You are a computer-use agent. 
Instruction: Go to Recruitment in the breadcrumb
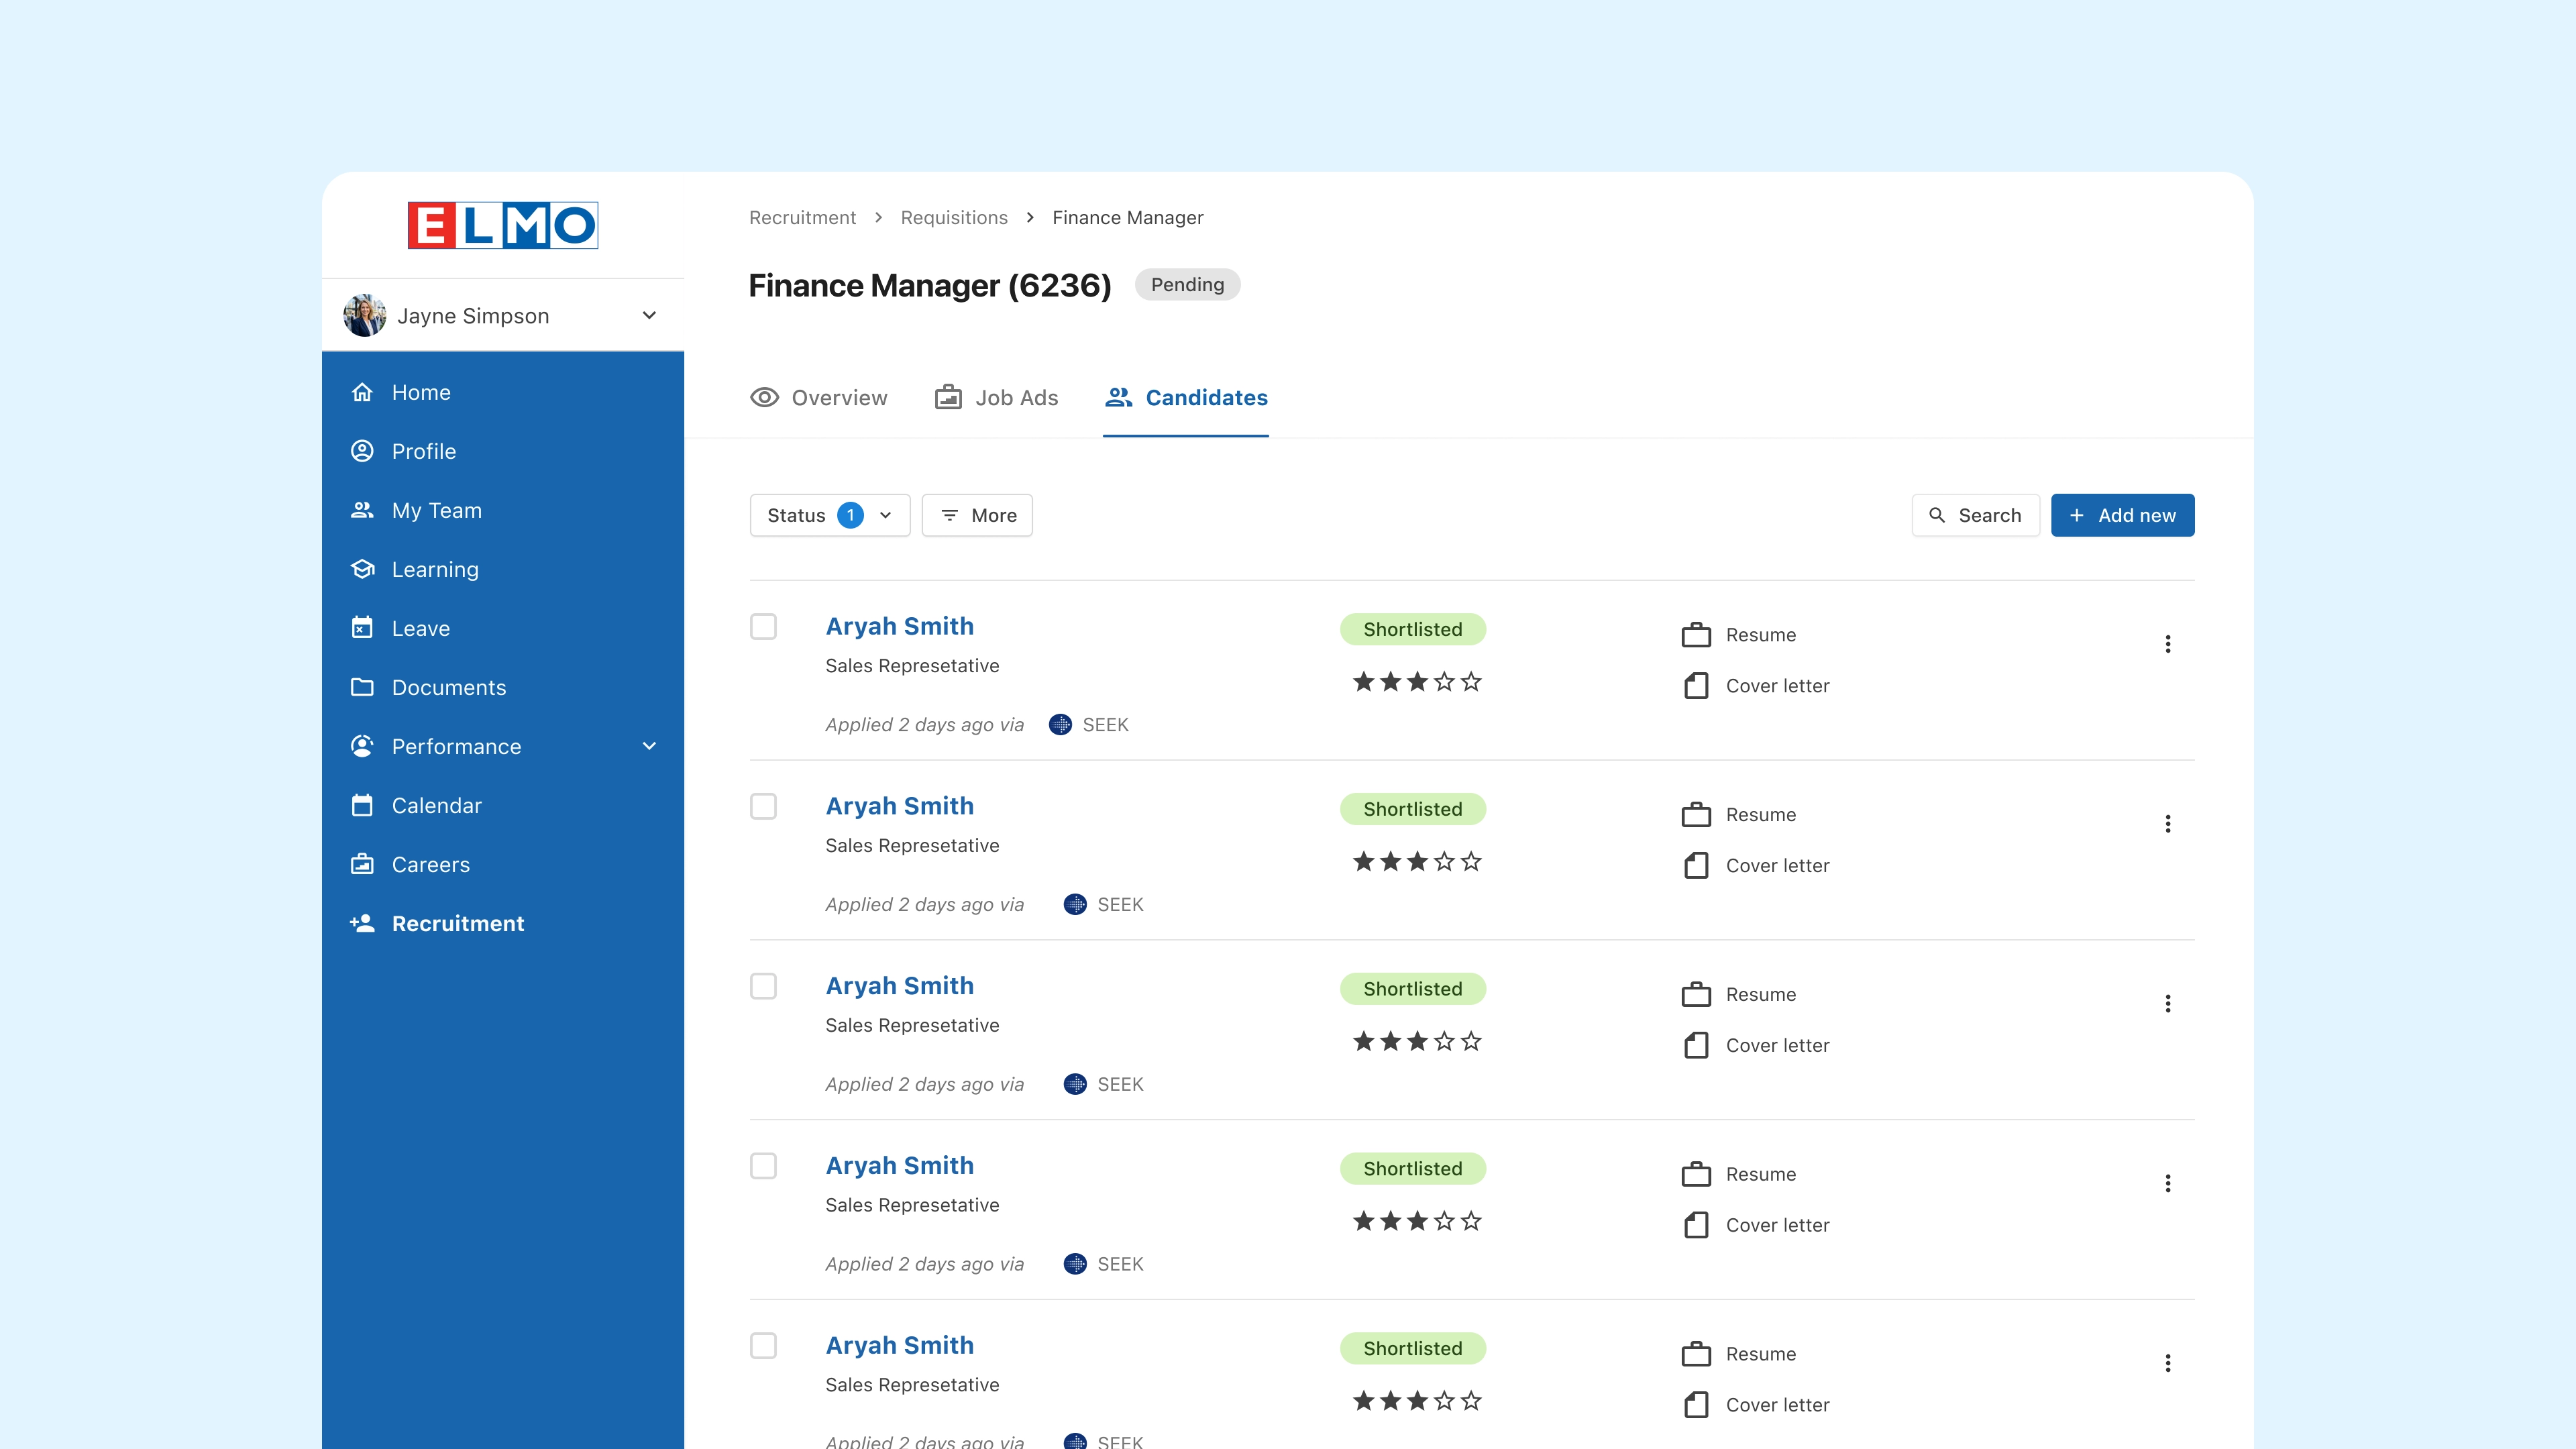[802, 218]
